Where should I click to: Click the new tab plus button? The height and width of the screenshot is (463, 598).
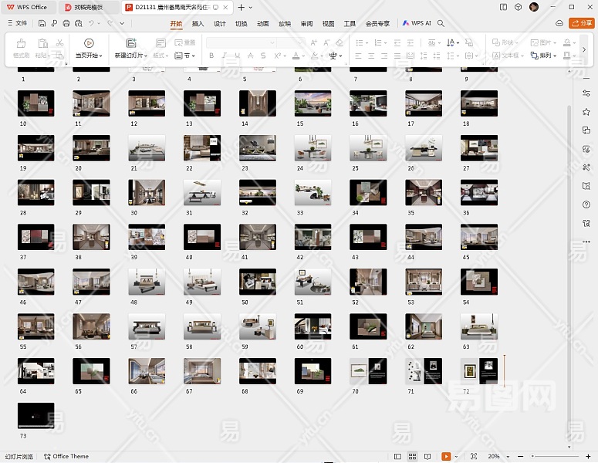tap(241, 7)
